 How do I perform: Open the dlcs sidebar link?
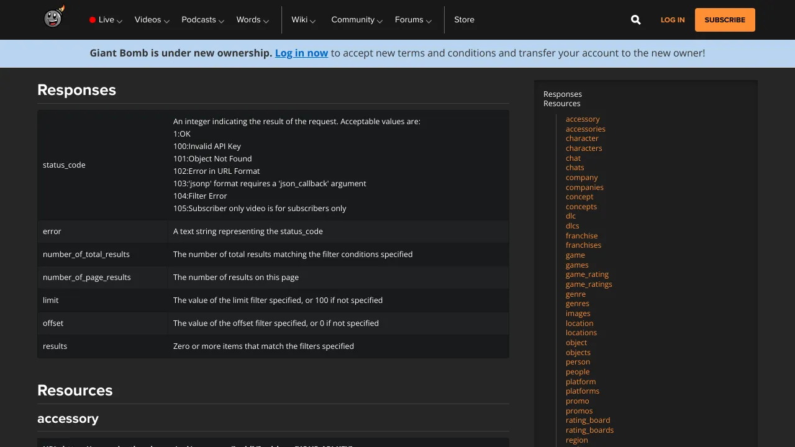573,226
